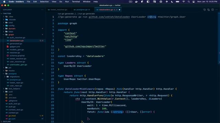Collapse the postgres folder
The image size is (220, 123).
(x=4, y=74)
